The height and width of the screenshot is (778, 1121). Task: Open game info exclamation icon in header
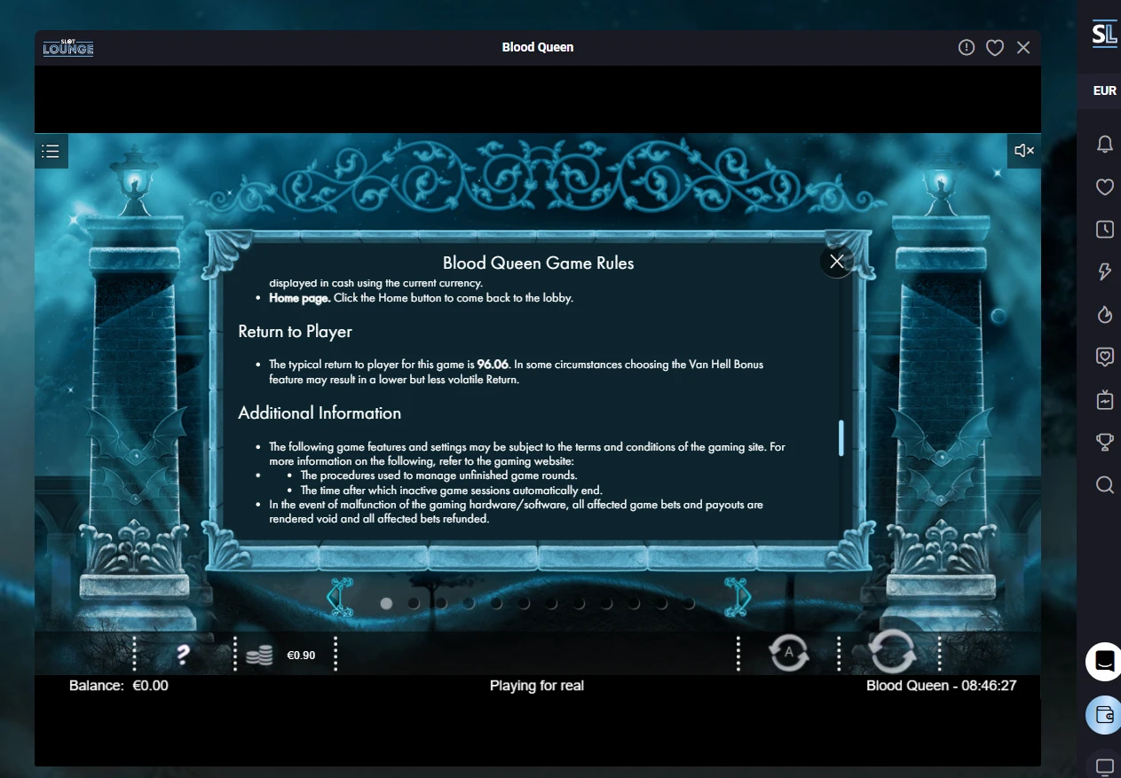coord(967,47)
